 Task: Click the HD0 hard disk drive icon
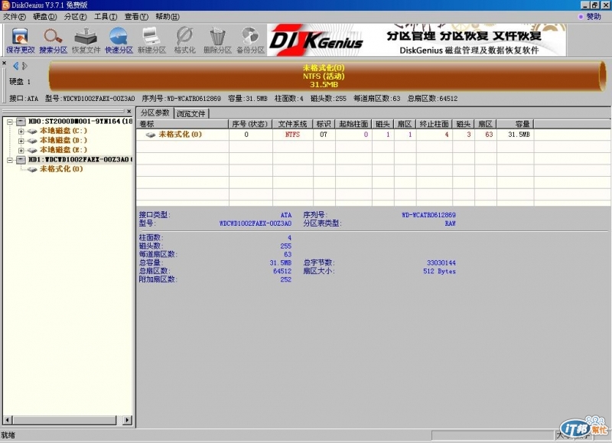21,122
